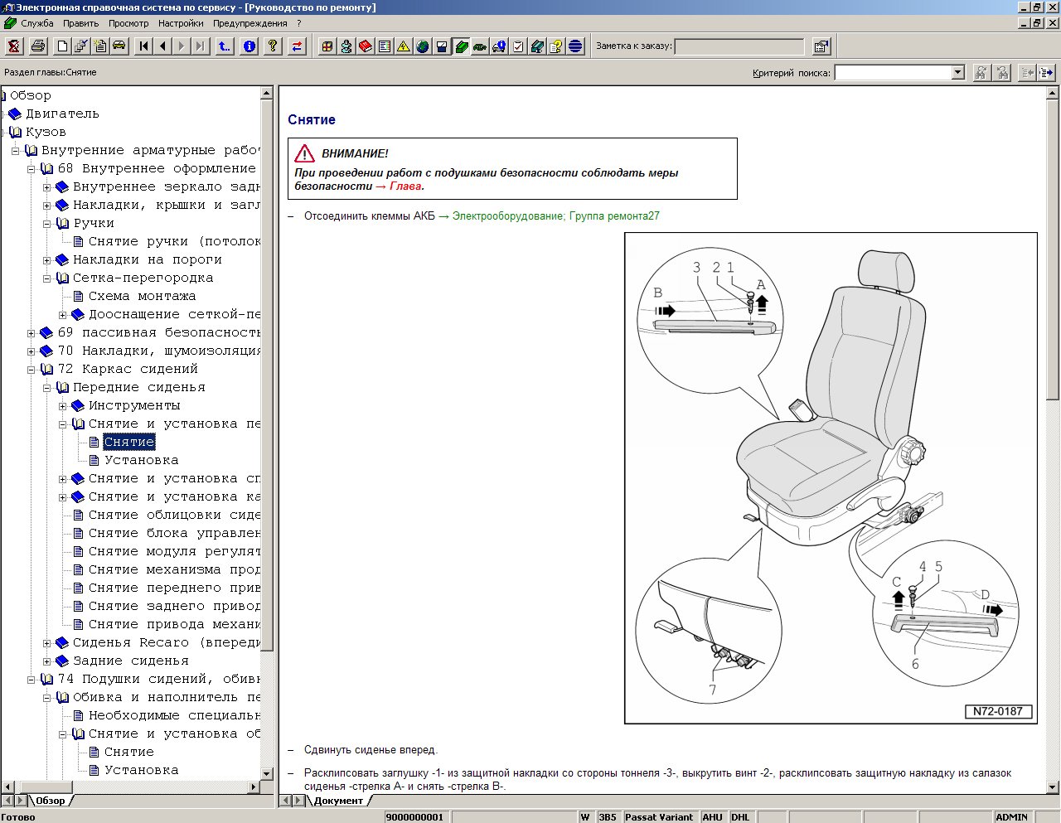
Task: Open the red book toolbar icon
Action: 366,46
